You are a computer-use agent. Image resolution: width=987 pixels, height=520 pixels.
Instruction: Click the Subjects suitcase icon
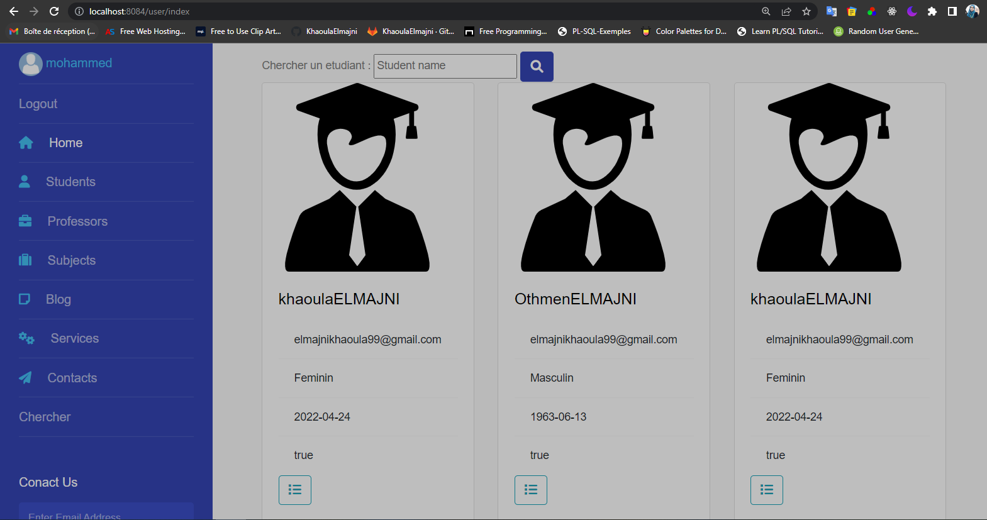[x=25, y=260]
